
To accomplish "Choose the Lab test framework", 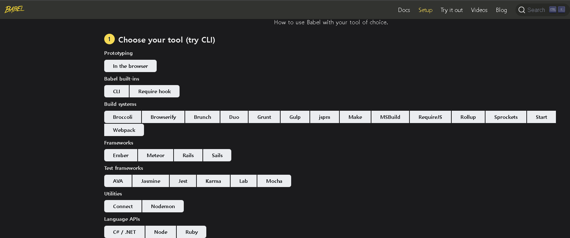I will 244,181.
